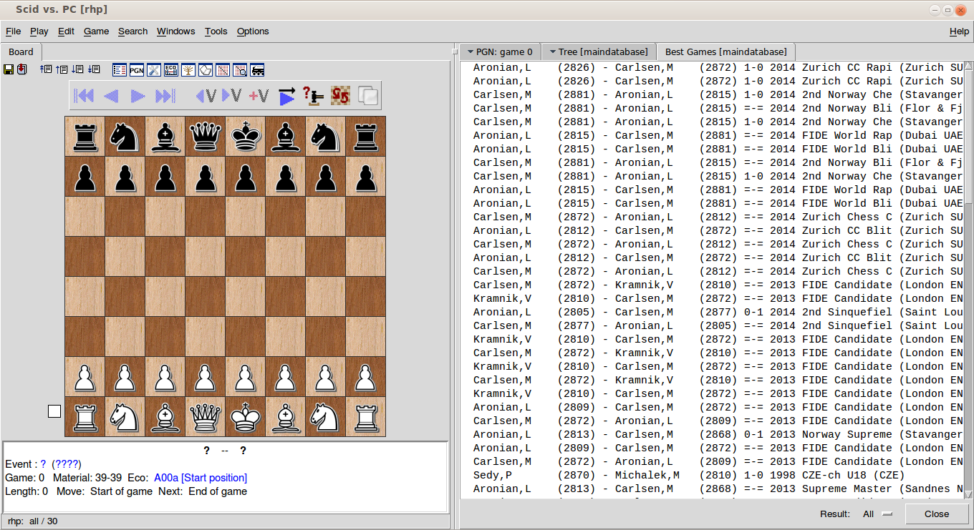Image resolution: width=974 pixels, height=530 pixels.
Task: Select the white king on e1
Action: [x=245, y=416]
